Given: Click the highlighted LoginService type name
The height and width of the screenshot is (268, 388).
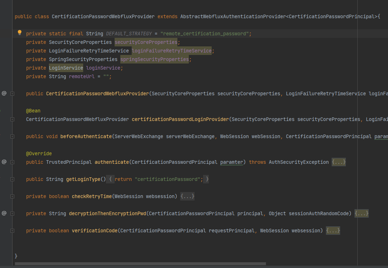Looking at the screenshot, I should [x=66, y=68].
